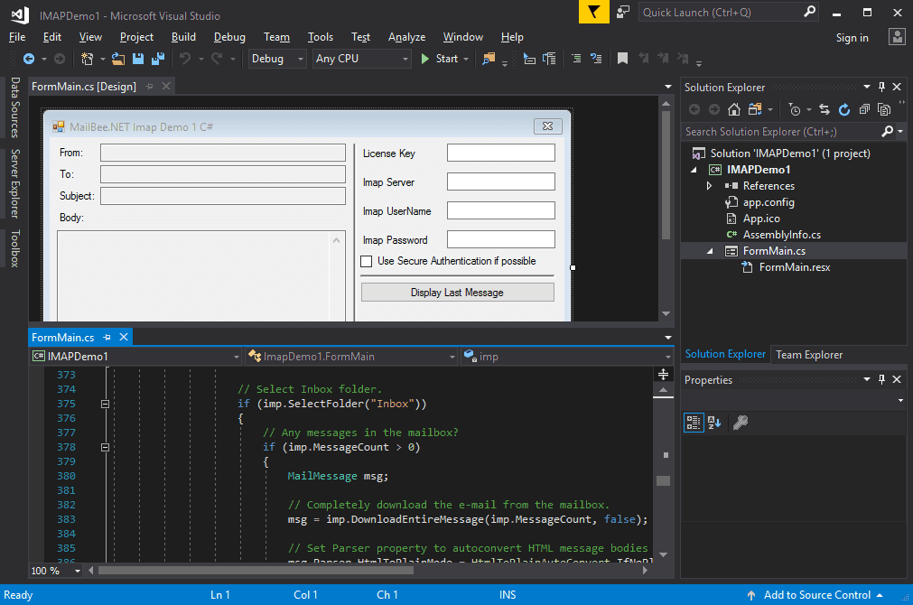The height and width of the screenshot is (605, 913).
Task: Expand the References node
Action: [709, 186]
